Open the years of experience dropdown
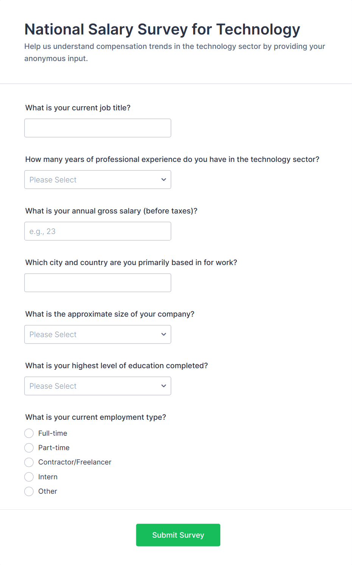 [x=98, y=180]
